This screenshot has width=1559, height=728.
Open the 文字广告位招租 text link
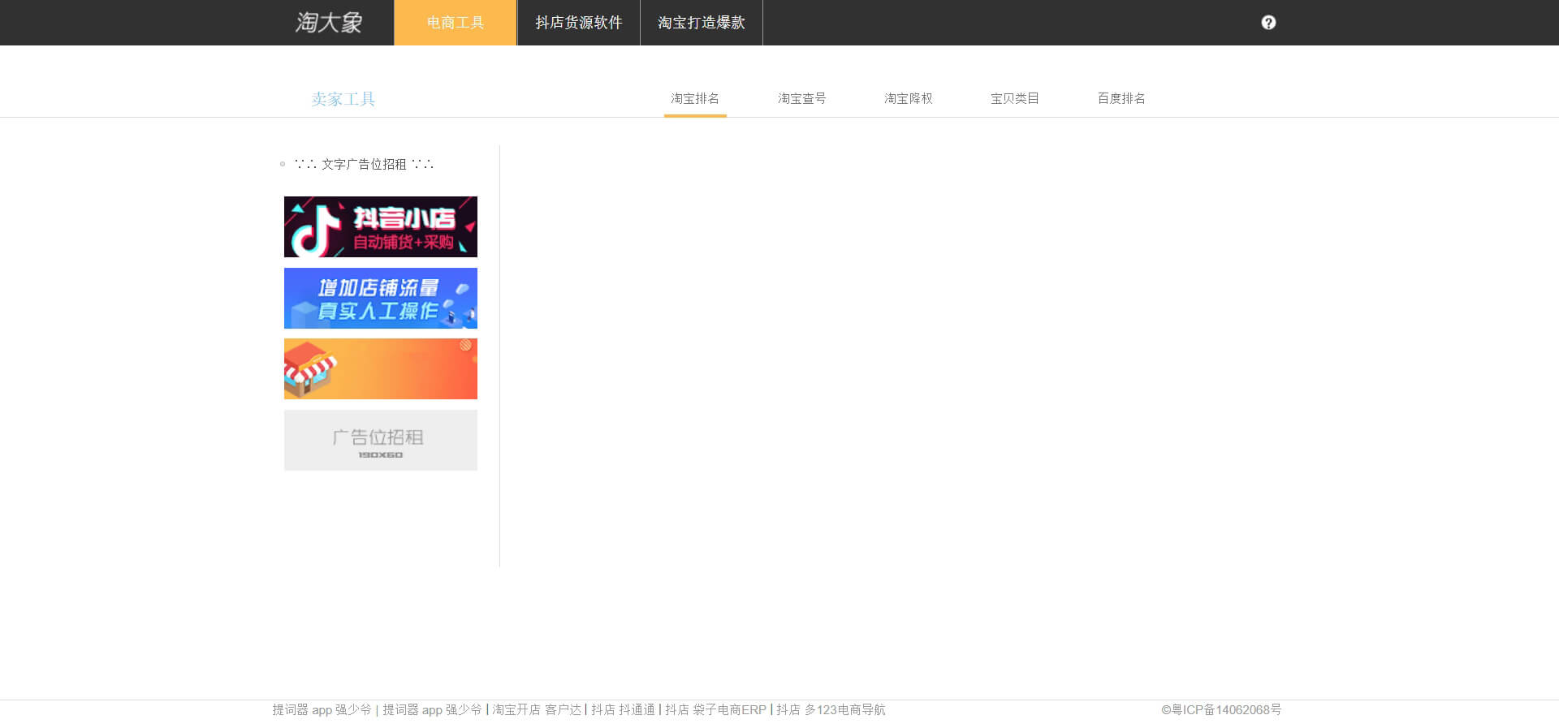(364, 164)
